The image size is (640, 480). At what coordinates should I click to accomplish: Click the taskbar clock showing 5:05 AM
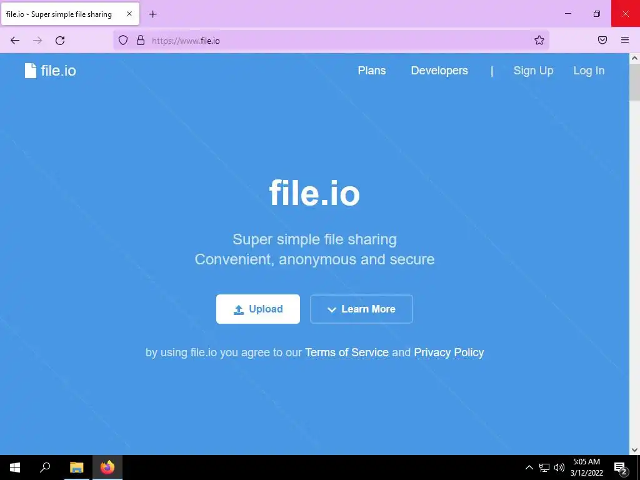(x=586, y=467)
